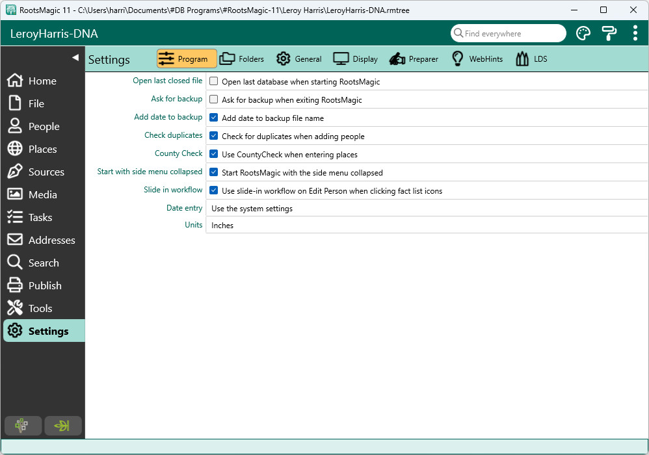Click the 'Ask for backup' label
The width and height of the screenshot is (649, 455).
click(177, 98)
